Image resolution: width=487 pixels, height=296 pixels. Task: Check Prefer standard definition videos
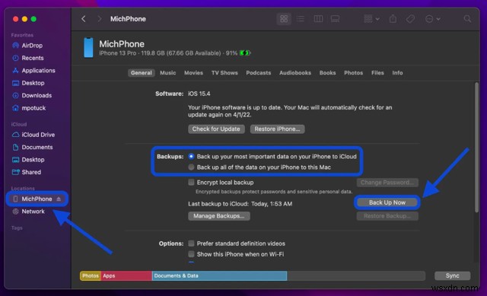pos(191,243)
